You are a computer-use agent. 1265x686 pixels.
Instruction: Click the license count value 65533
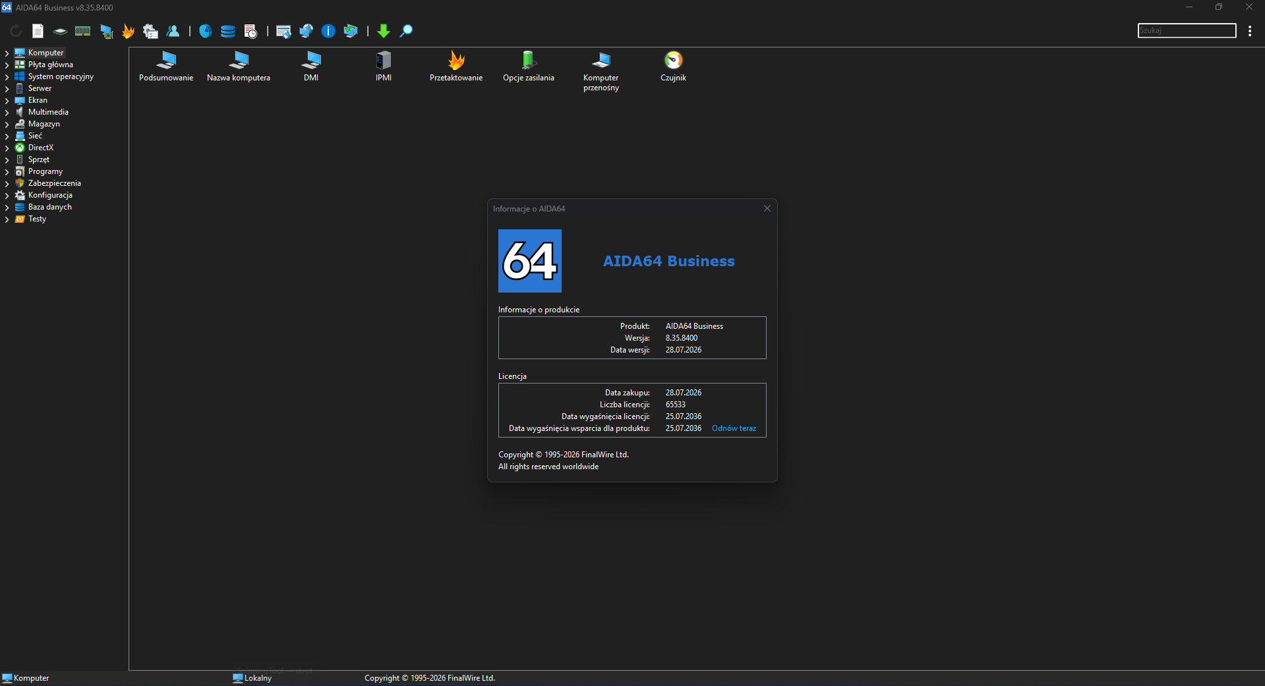click(676, 405)
